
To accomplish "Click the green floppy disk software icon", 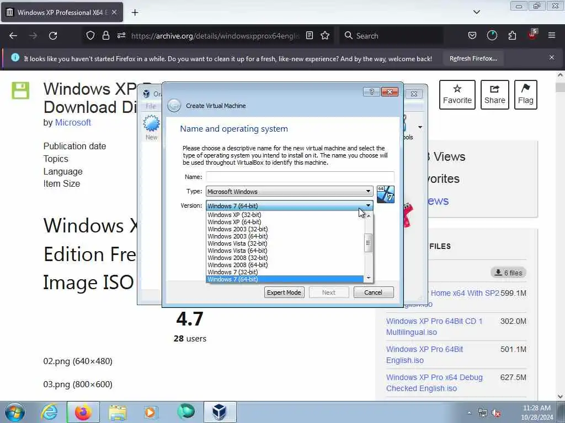I will coord(20,90).
